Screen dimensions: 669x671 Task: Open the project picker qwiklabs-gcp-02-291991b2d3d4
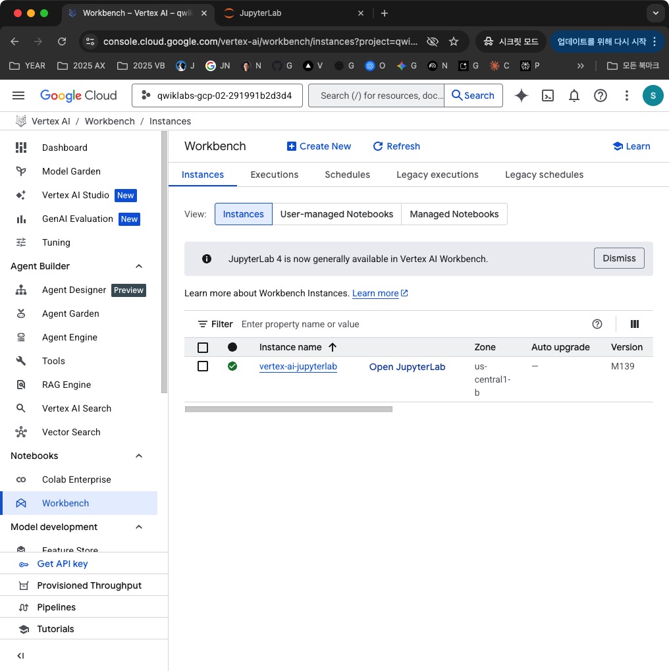(x=217, y=95)
